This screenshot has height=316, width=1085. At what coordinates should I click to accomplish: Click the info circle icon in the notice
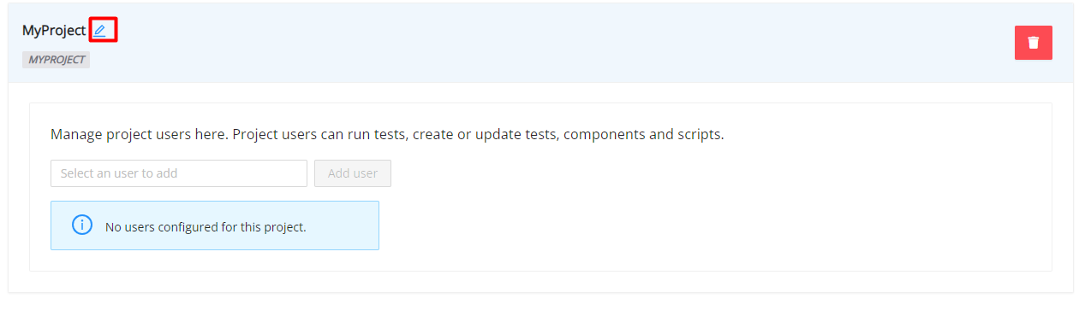(82, 225)
